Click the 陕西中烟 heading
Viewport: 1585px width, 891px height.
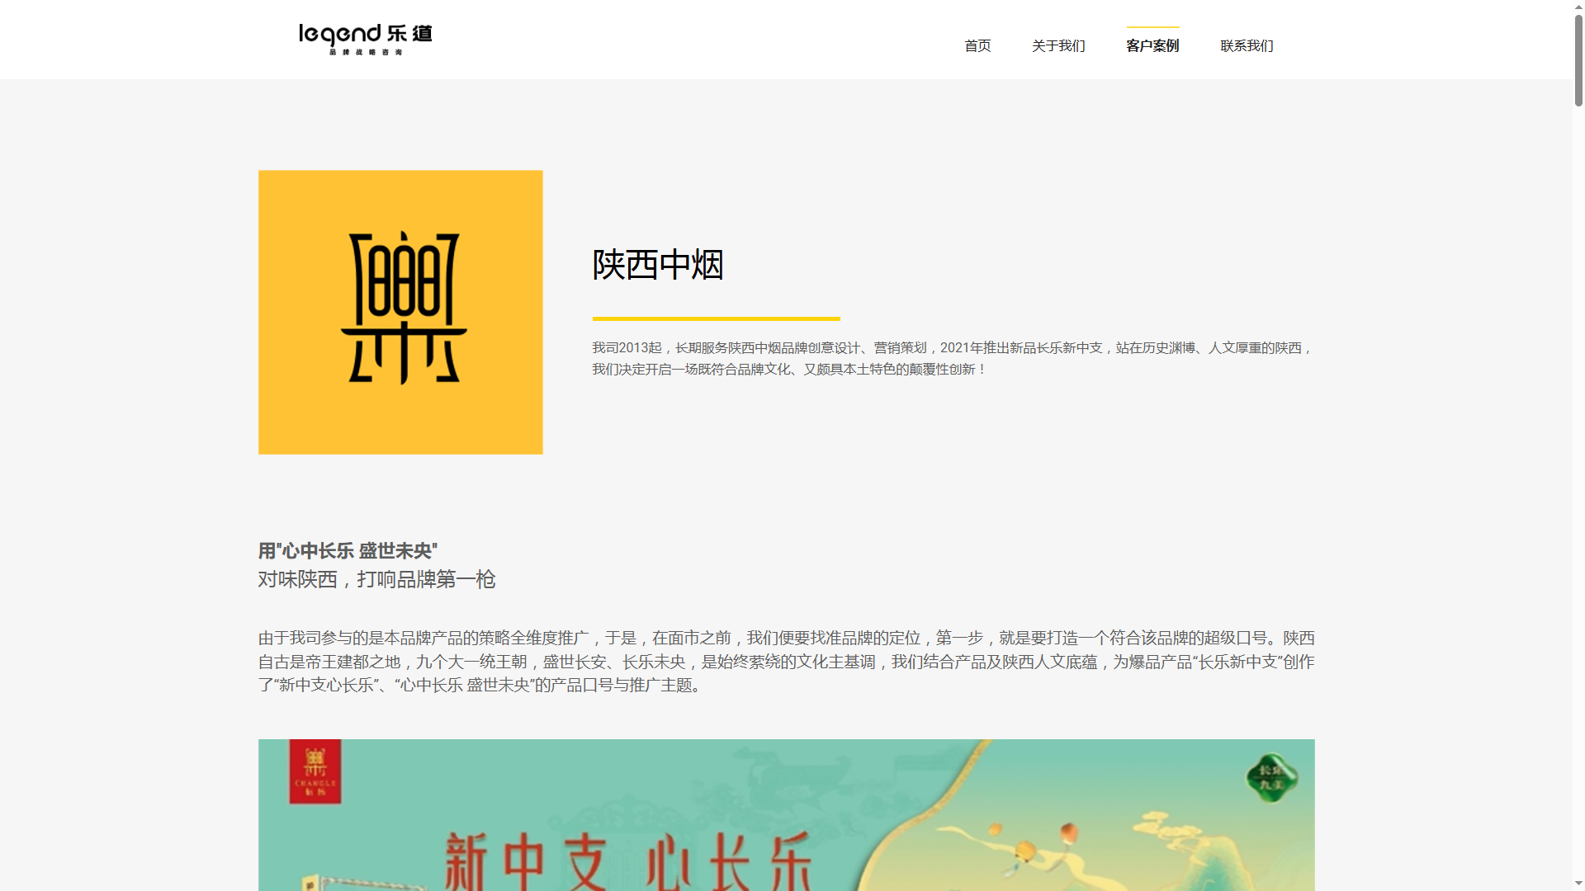point(658,265)
